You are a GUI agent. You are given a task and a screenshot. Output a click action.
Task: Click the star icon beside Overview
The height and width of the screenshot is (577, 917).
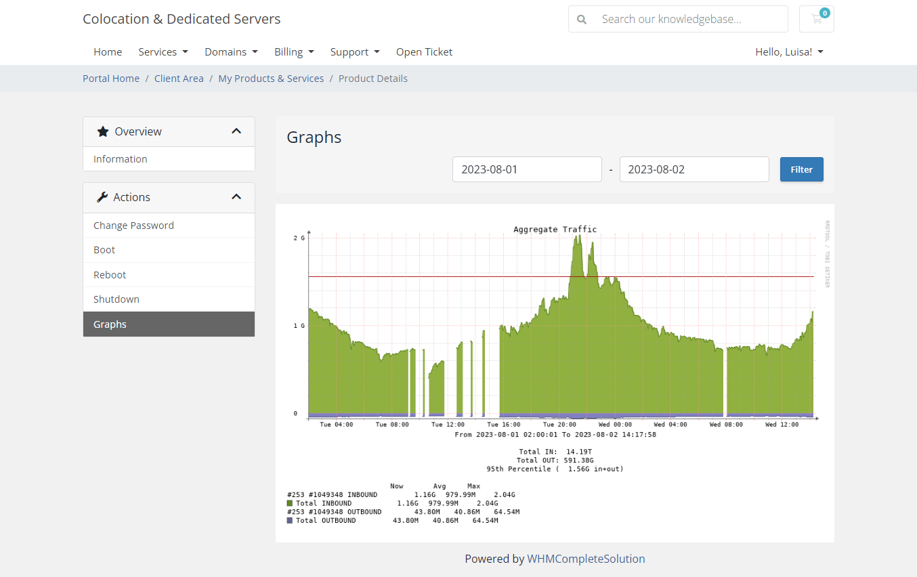tap(102, 131)
